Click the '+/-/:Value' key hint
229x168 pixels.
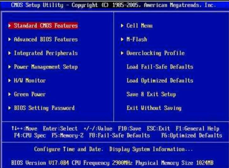point(98,129)
